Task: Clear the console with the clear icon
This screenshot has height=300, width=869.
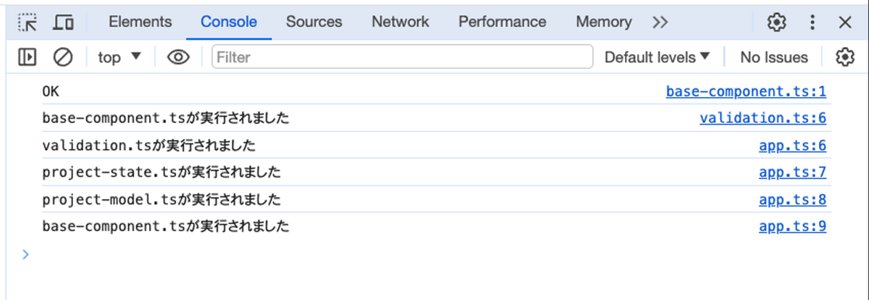Action: 63,57
